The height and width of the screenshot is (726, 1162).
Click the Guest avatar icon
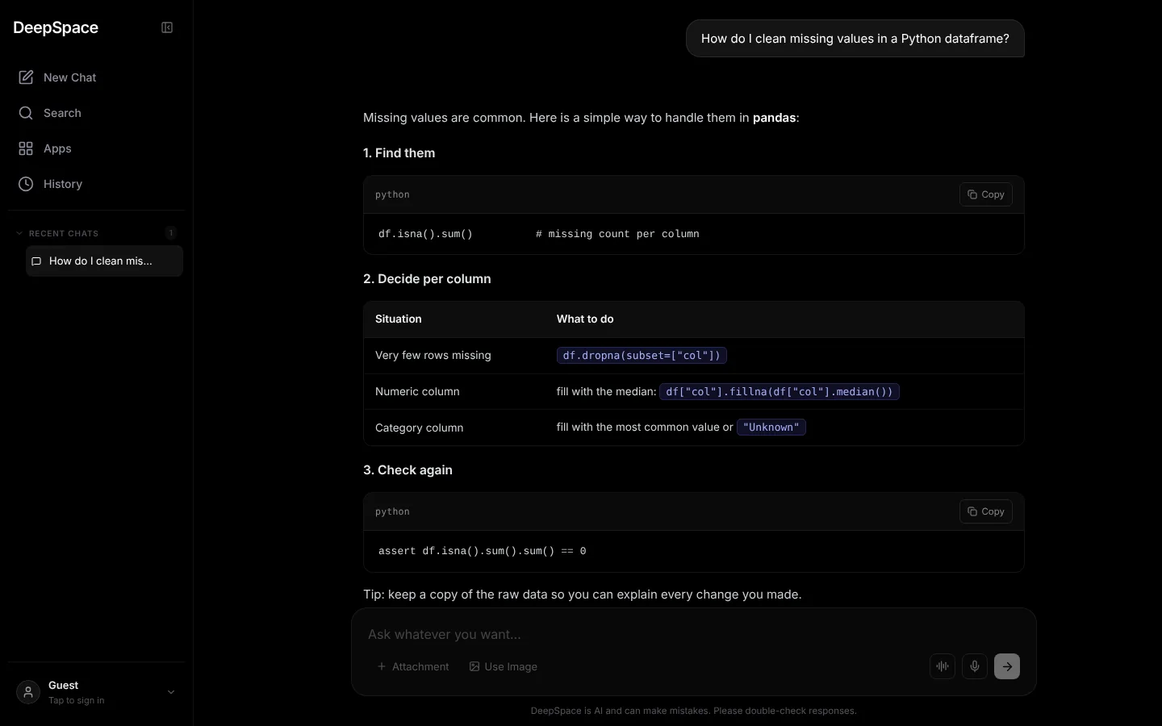(x=28, y=692)
